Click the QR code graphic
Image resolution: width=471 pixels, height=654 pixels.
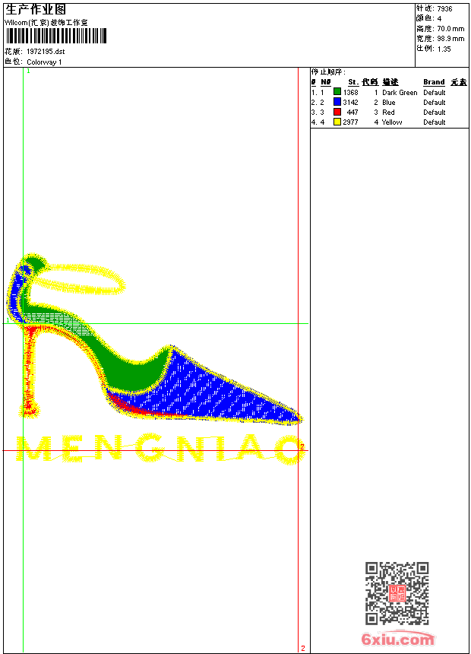point(397,593)
